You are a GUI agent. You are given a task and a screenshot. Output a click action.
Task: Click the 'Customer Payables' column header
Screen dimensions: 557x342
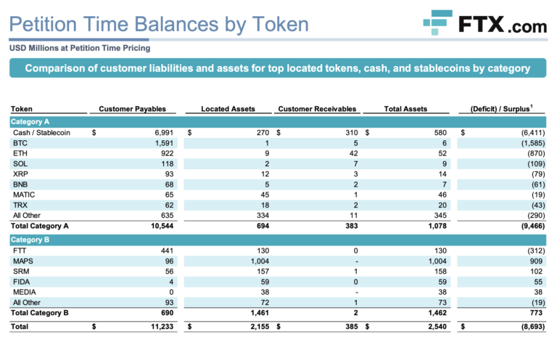133,109
